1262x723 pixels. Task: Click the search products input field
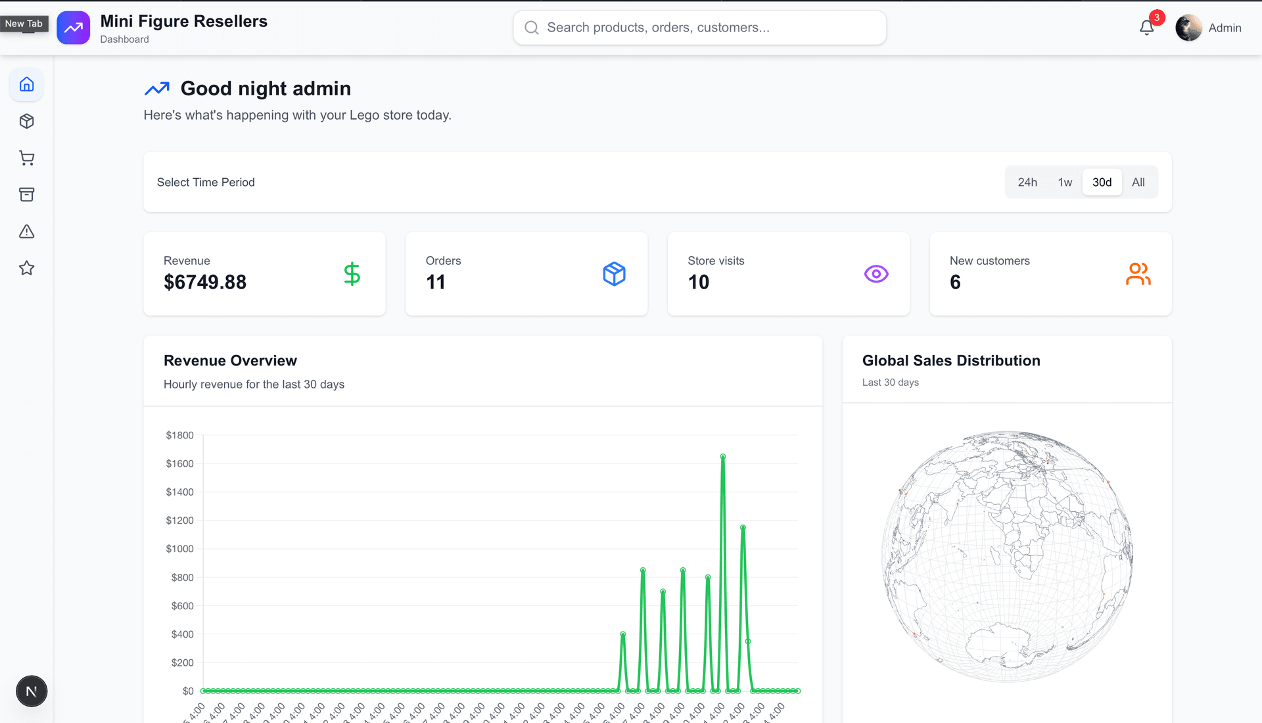(700, 28)
